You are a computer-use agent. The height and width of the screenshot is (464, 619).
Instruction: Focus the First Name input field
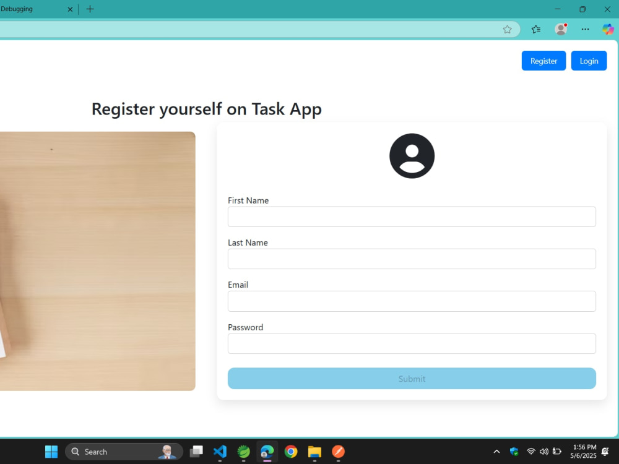pyautogui.click(x=412, y=217)
